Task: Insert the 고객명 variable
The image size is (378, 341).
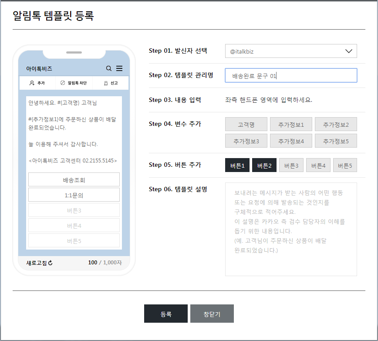Action: coord(246,125)
